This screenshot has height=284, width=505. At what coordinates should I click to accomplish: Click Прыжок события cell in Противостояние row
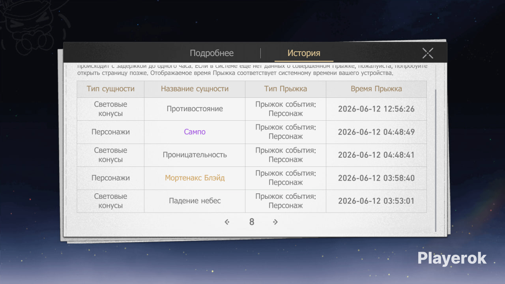(286, 109)
